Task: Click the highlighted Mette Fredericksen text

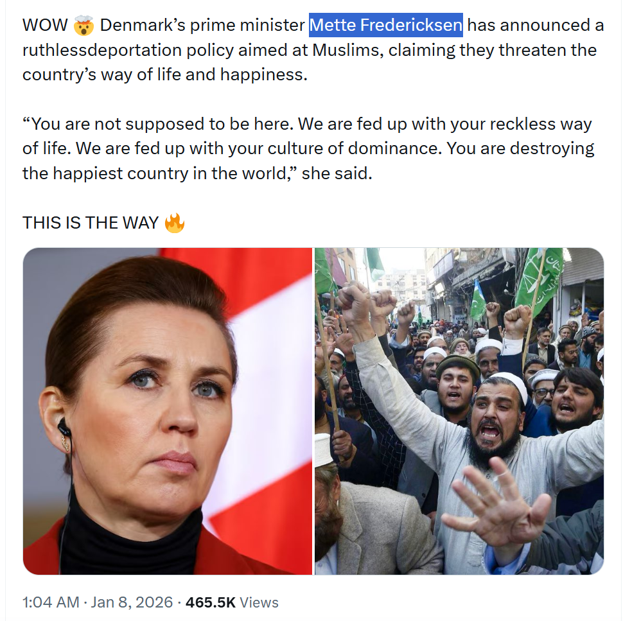Action: [386, 25]
